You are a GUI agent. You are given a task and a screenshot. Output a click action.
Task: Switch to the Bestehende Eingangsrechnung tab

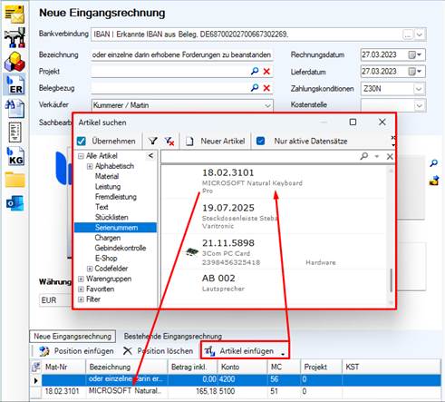coord(173,336)
